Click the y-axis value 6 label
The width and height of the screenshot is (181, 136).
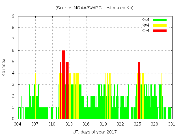(13, 50)
